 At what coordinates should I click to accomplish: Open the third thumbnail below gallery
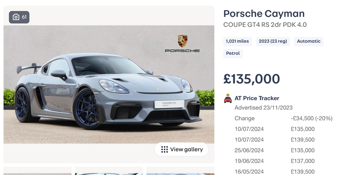point(180,171)
